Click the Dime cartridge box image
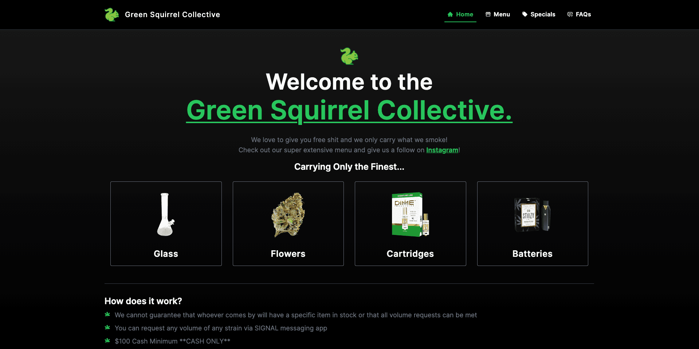 (x=411, y=215)
